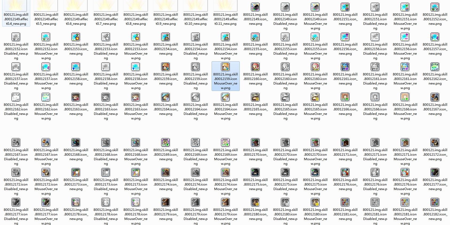Select the 80012149.effect0.4_new.png file thumbnail
450x225 pixels.
[16, 5]
